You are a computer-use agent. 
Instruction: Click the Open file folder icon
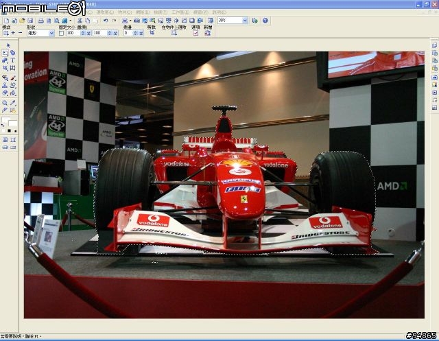(x=22, y=21)
